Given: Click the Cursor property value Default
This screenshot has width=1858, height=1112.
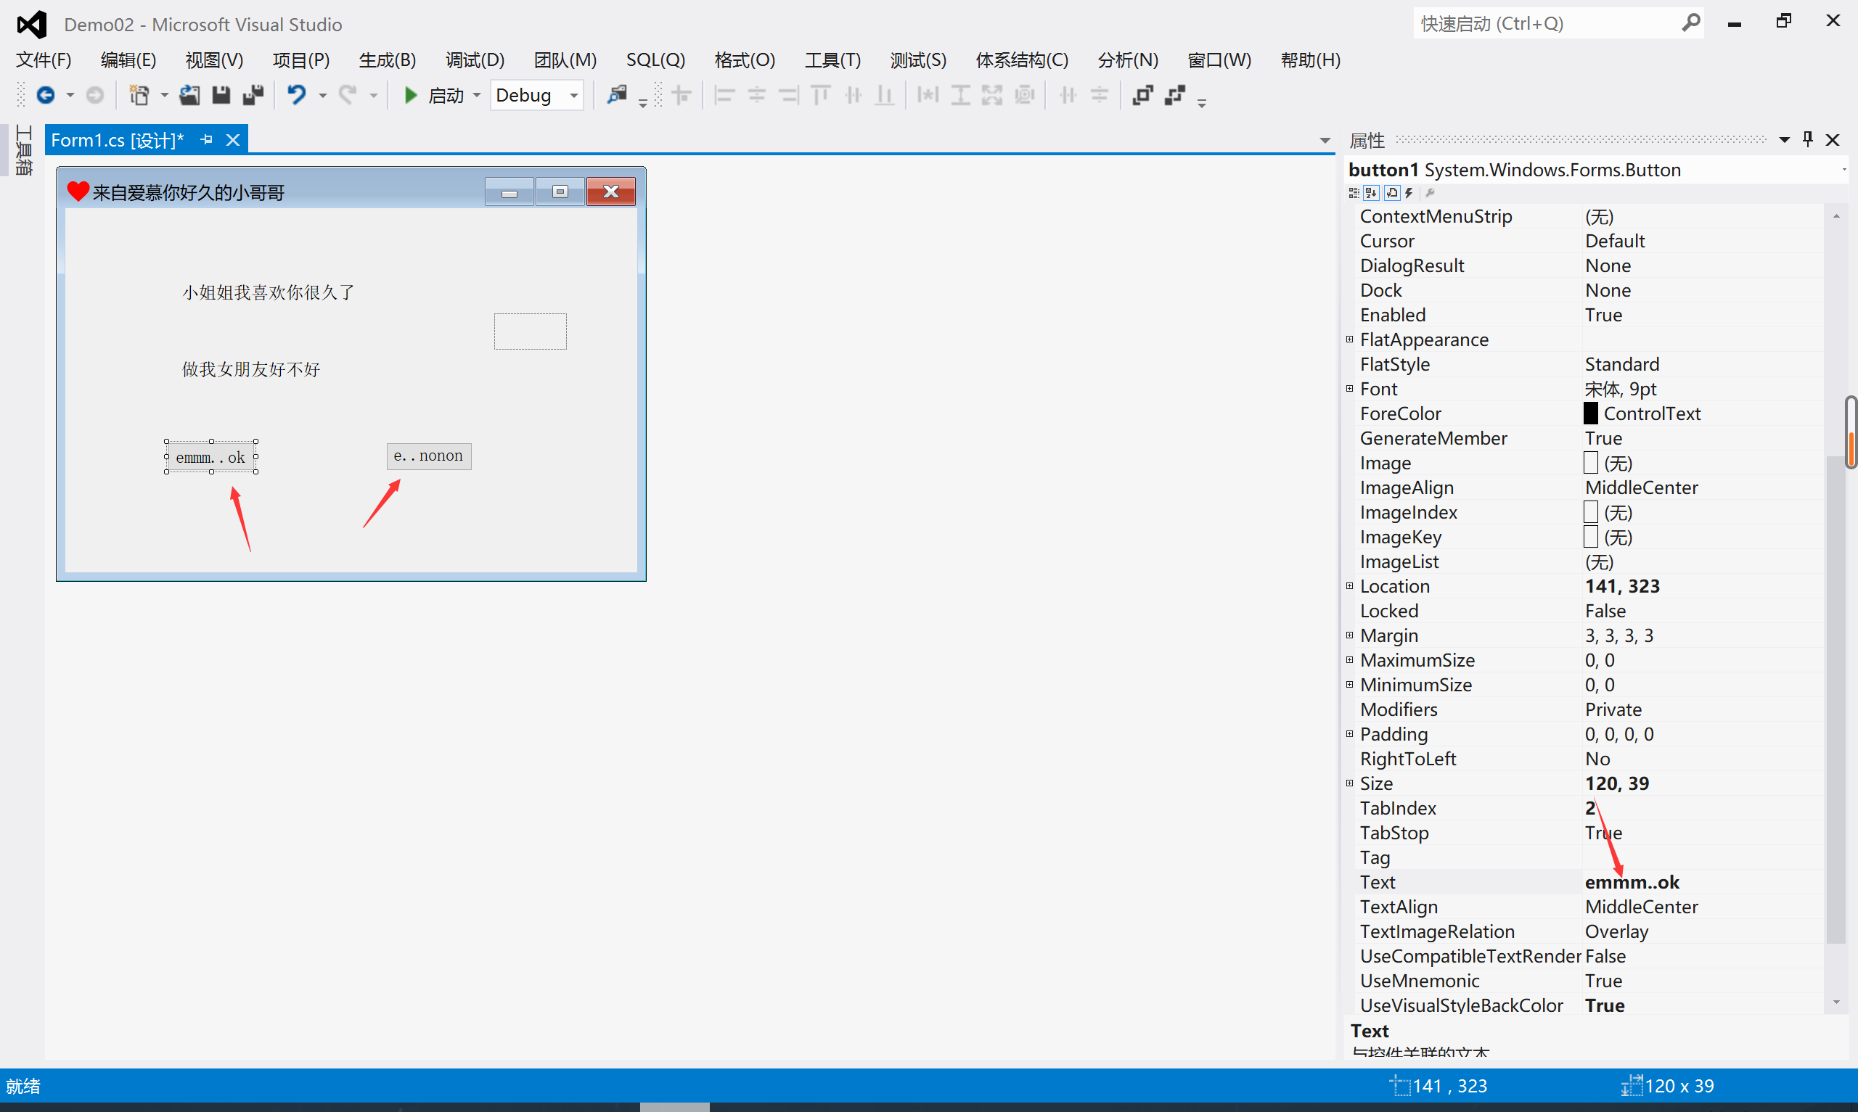Looking at the screenshot, I should pos(1615,241).
